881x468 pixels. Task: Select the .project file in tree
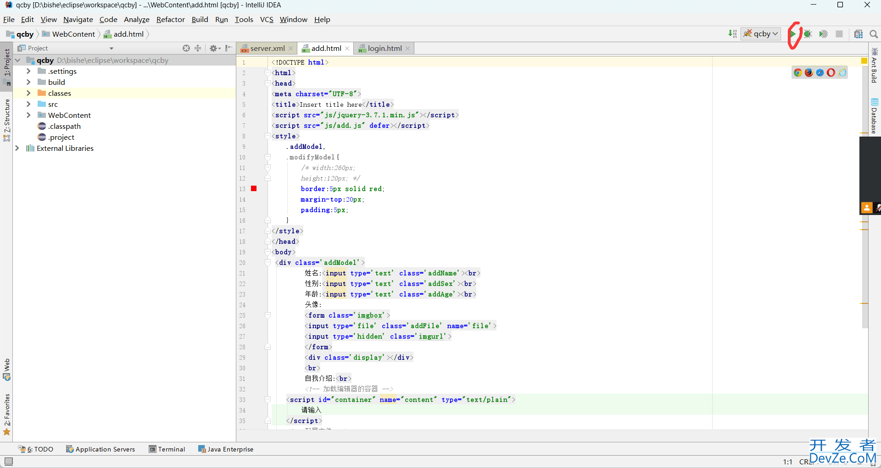pyautogui.click(x=61, y=137)
